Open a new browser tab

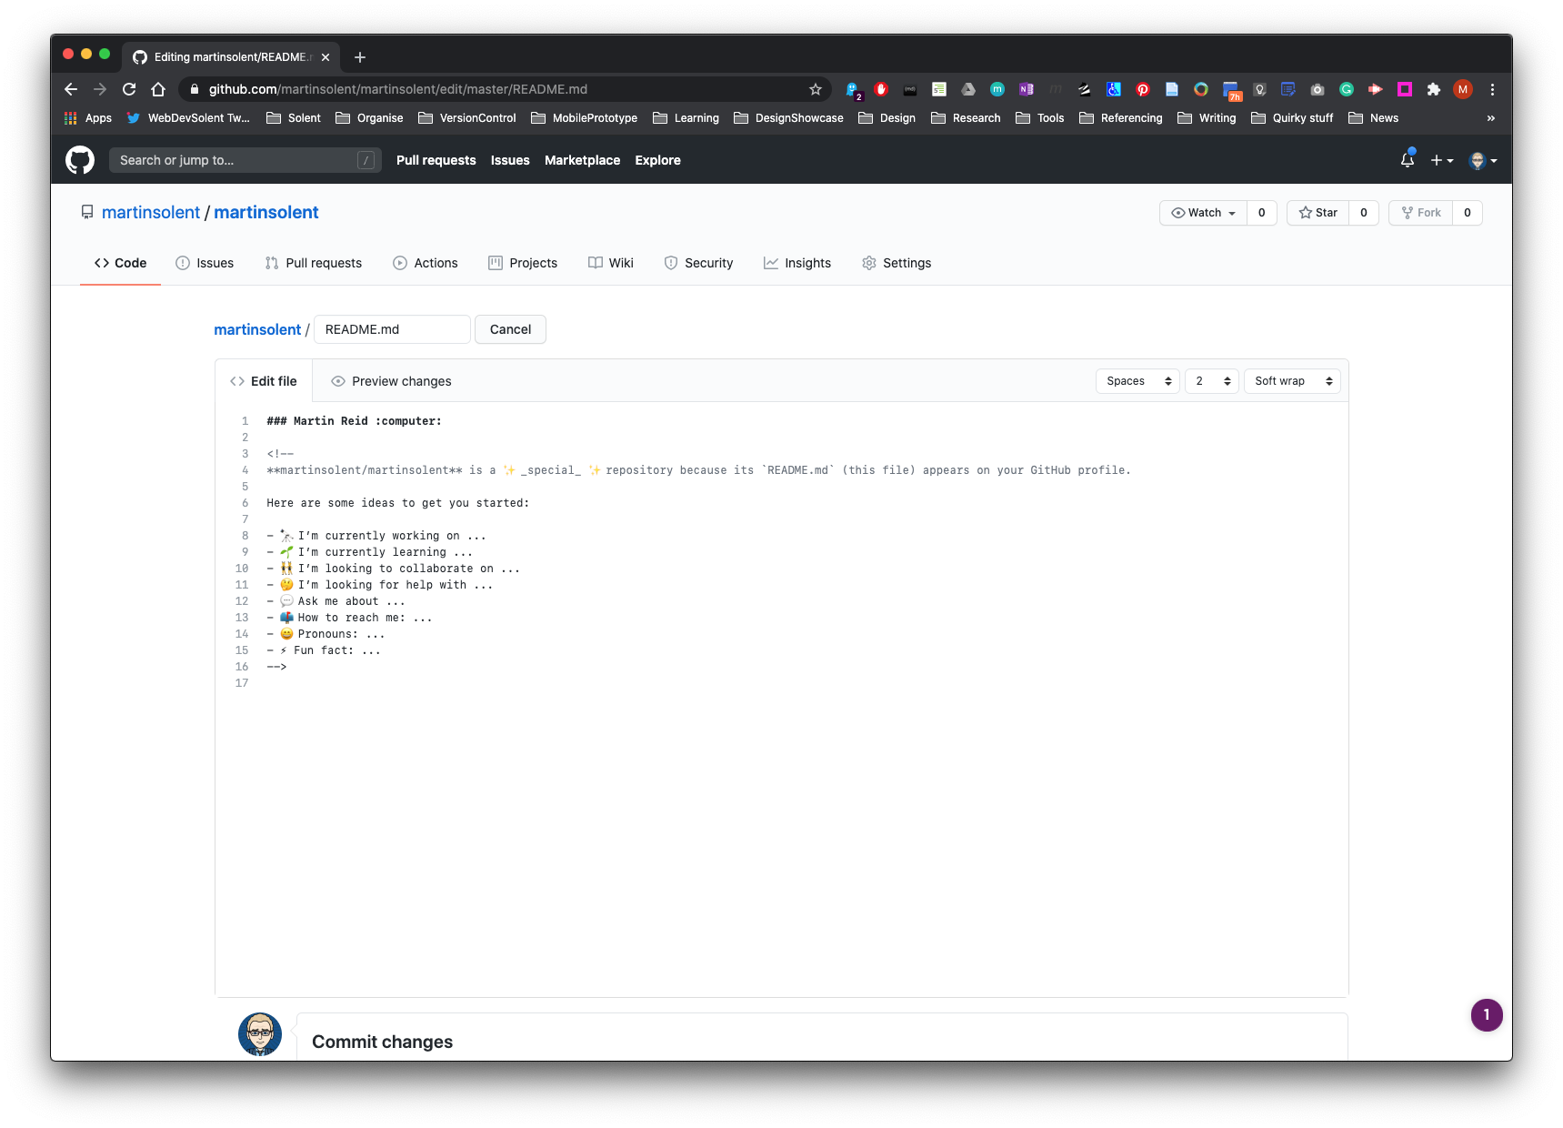click(x=360, y=57)
